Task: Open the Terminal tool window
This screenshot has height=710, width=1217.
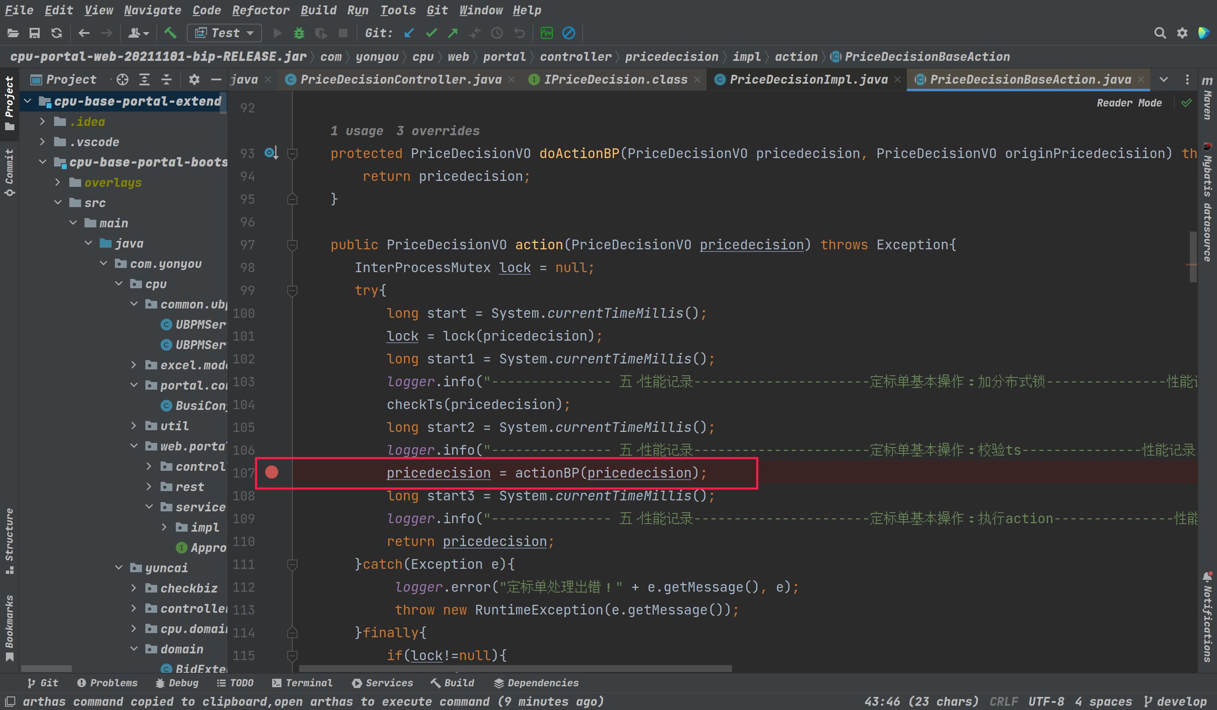Action: pos(302,683)
